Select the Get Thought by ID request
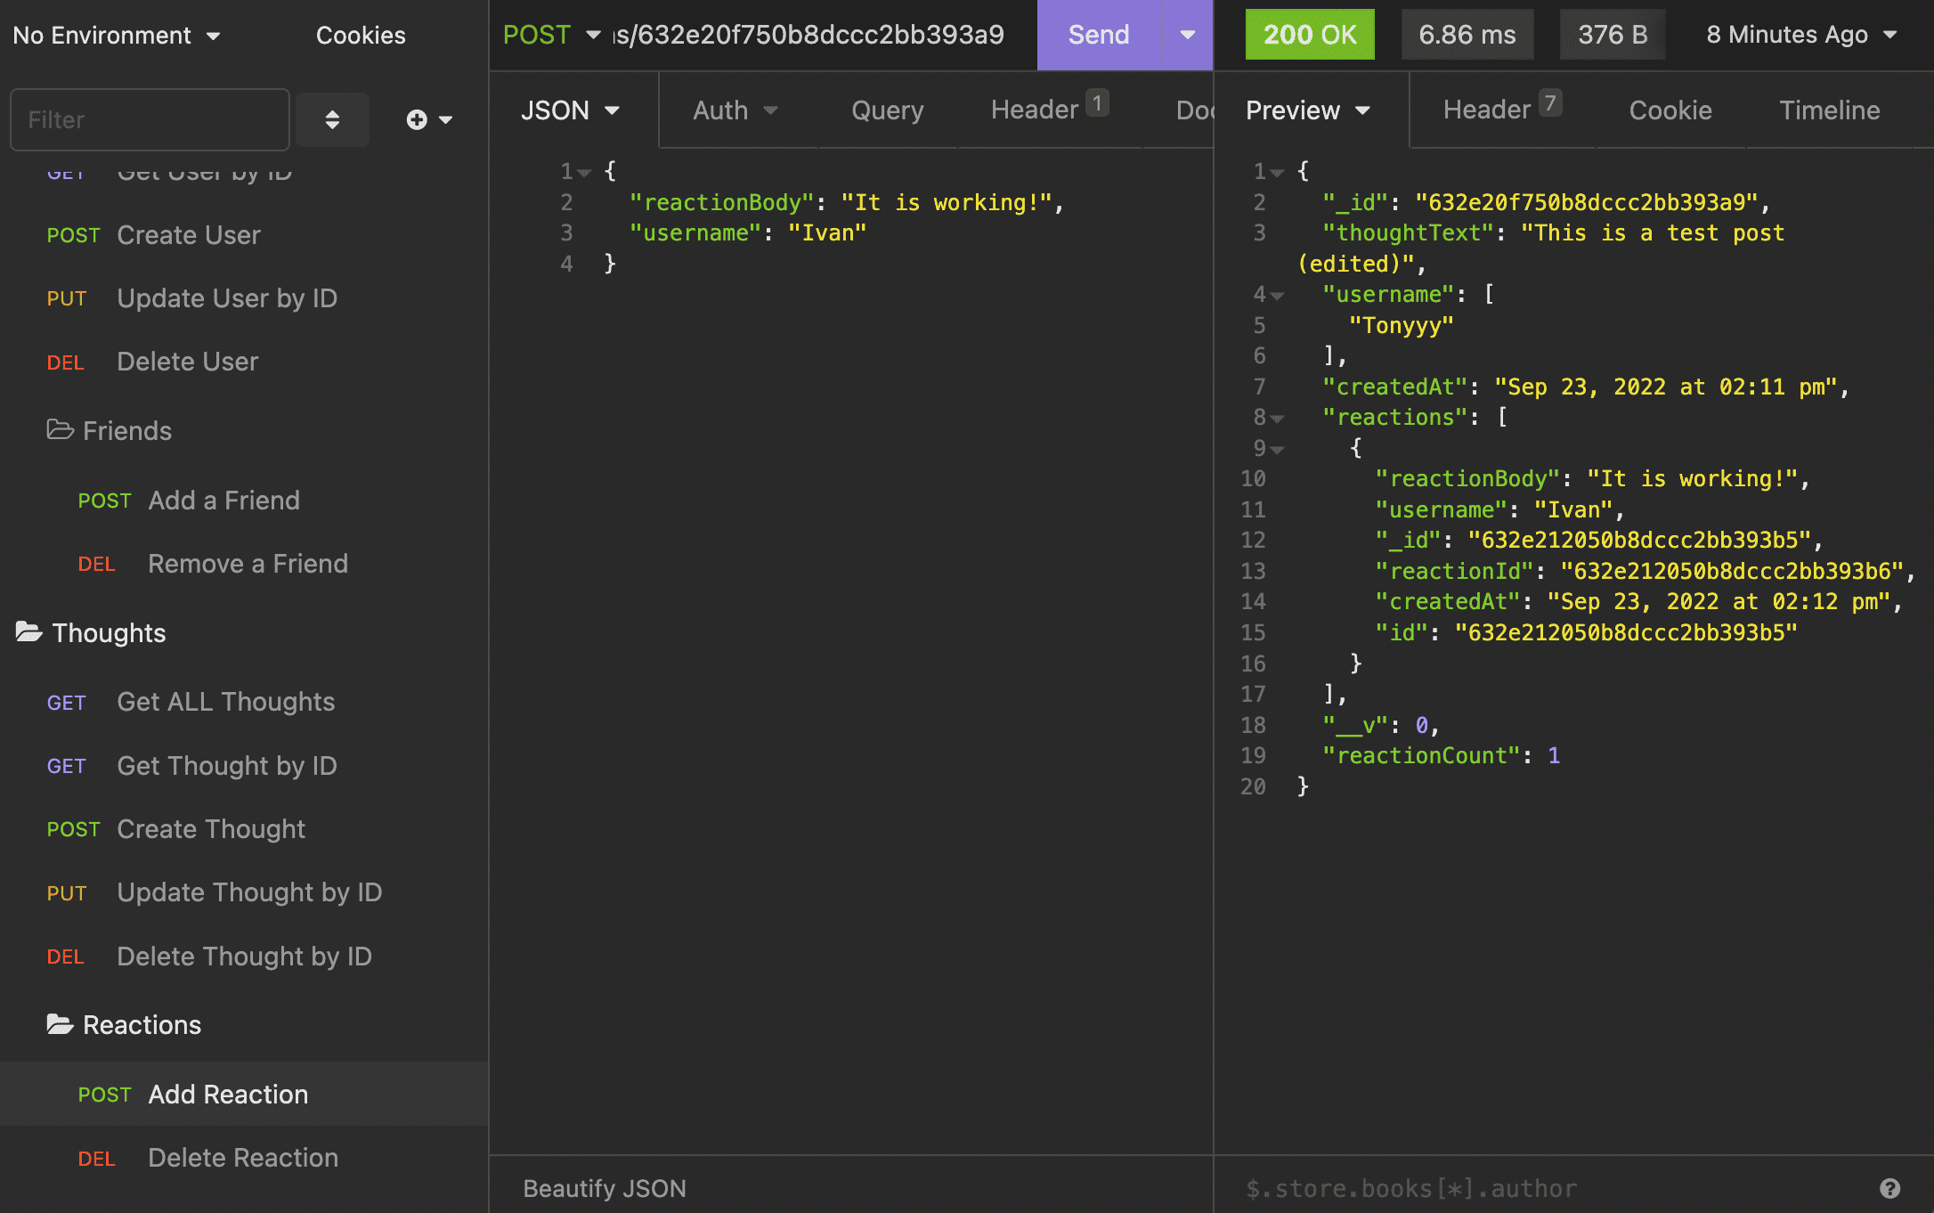The height and width of the screenshot is (1213, 1934). 244,766
